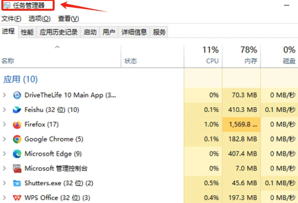This screenshot has height=203, width=298.
Task: Expand the Microsoft Edge process group
Action: [x=5, y=154]
